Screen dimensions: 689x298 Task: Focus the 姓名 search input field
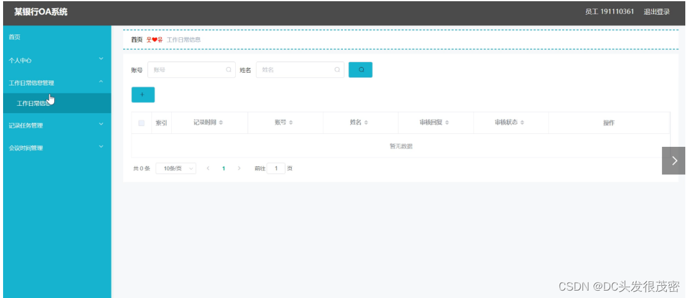coord(300,69)
